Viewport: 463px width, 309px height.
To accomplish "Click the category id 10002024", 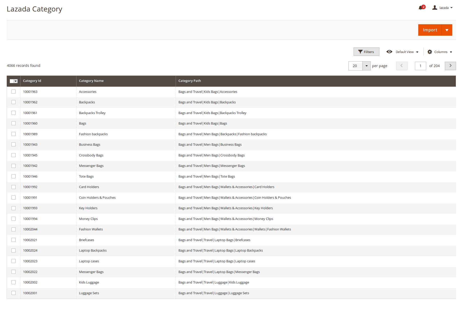I will click(30, 251).
